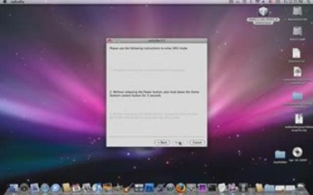Viewport: 313px width, 195px height.
Task: Click the Back button in the redsn0w dialog
Action: point(162,142)
